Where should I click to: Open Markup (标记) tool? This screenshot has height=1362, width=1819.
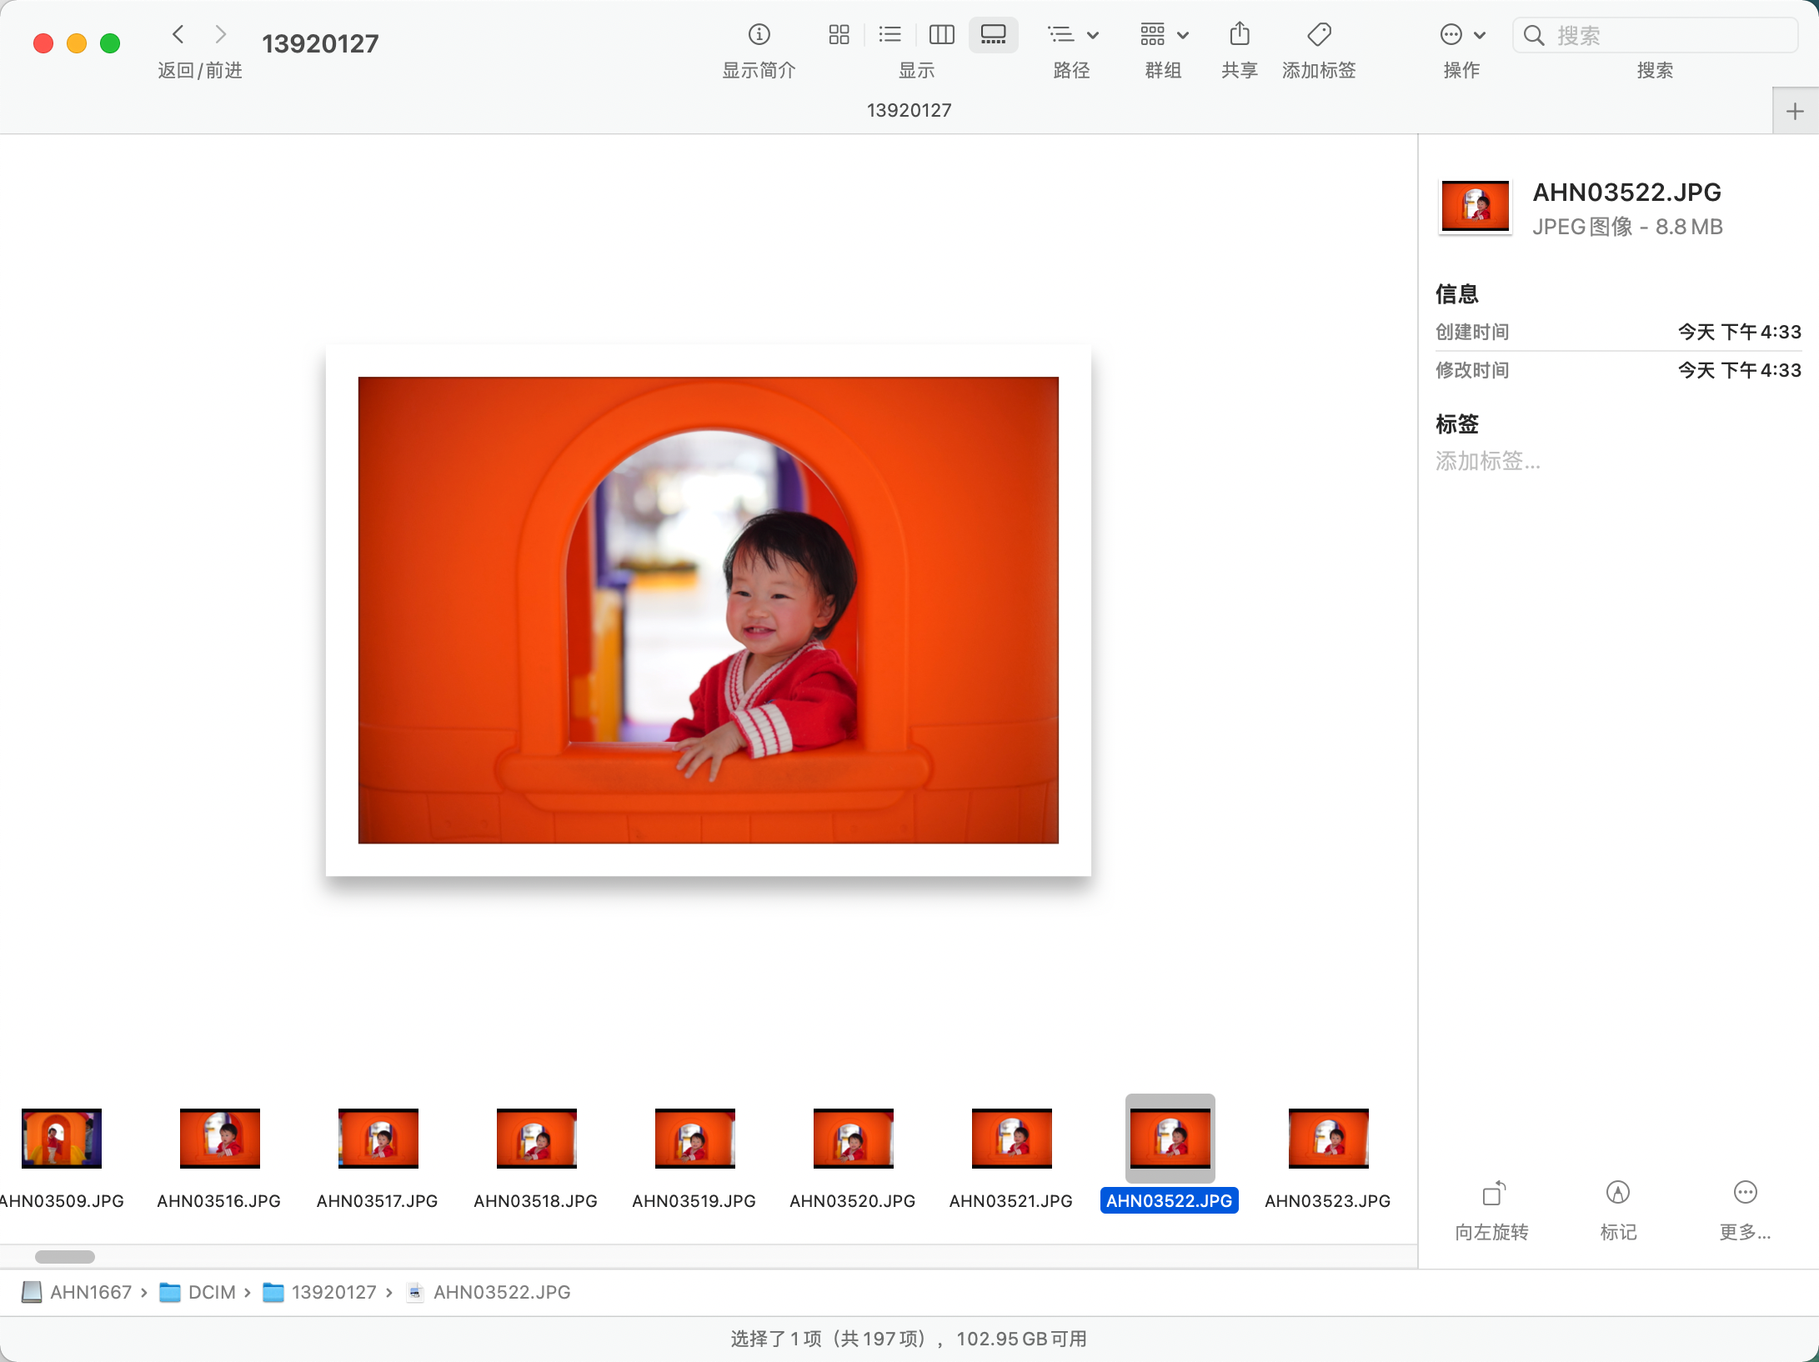[1618, 1194]
